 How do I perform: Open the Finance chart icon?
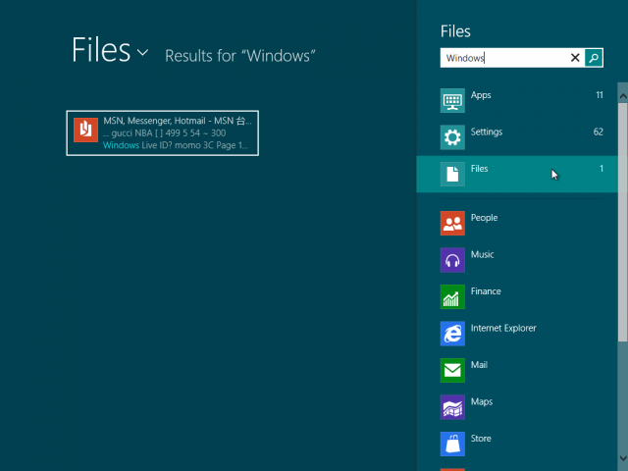[x=452, y=296]
